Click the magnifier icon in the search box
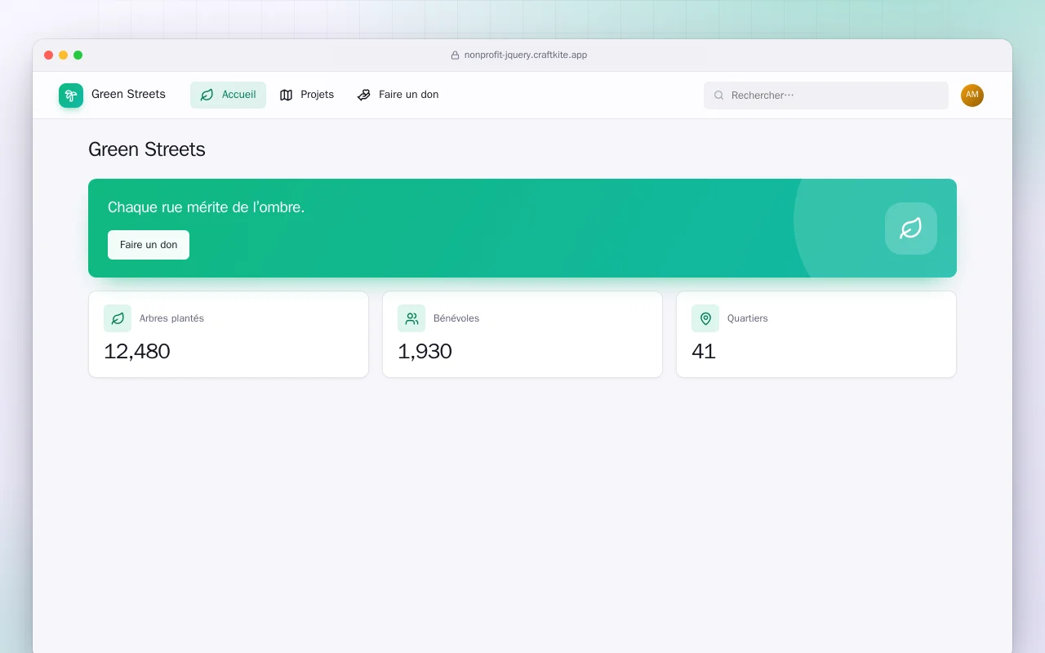This screenshot has height=653, width=1045. pos(719,96)
